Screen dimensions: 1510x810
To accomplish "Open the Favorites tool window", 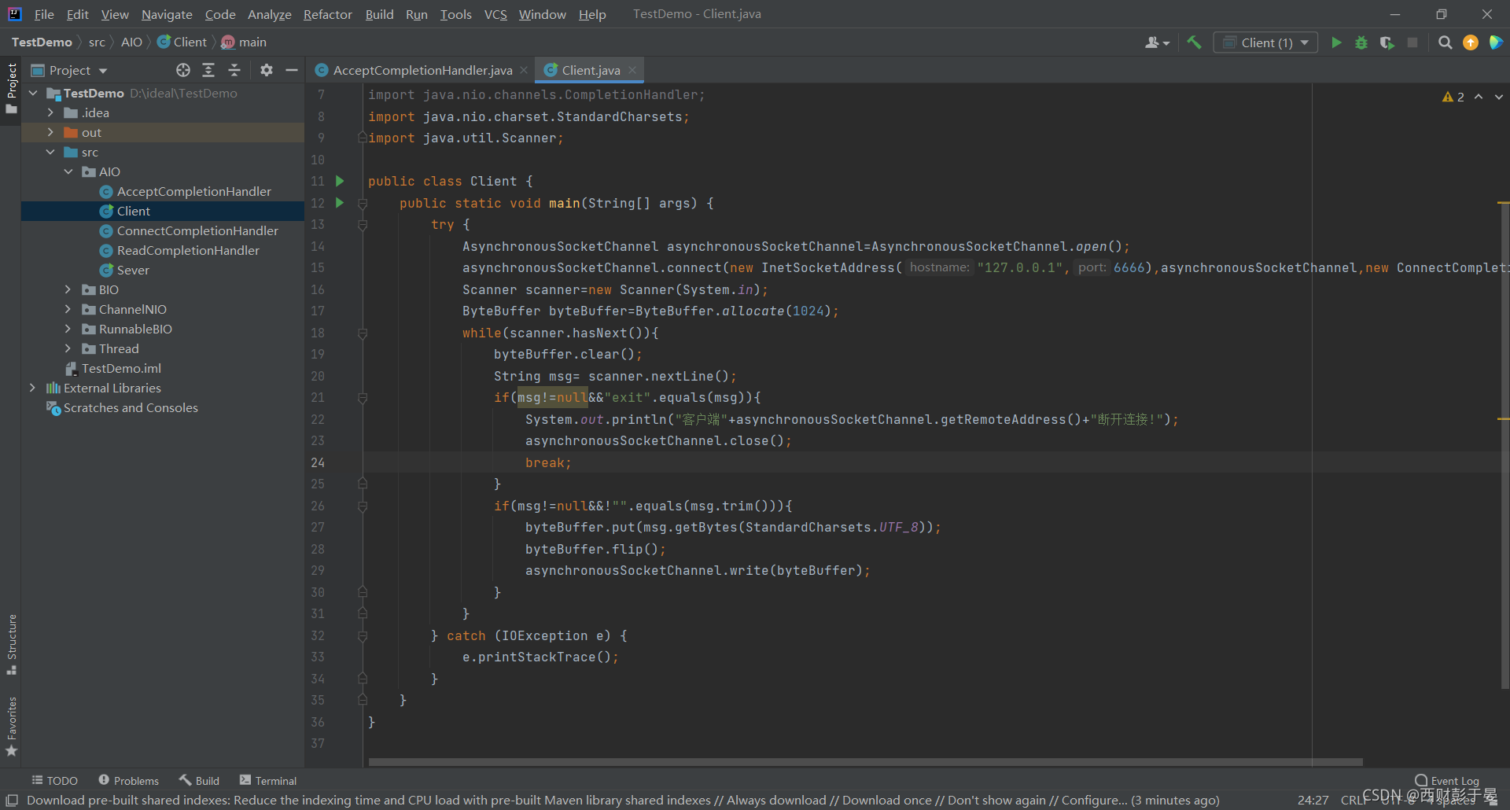I will click(x=11, y=726).
